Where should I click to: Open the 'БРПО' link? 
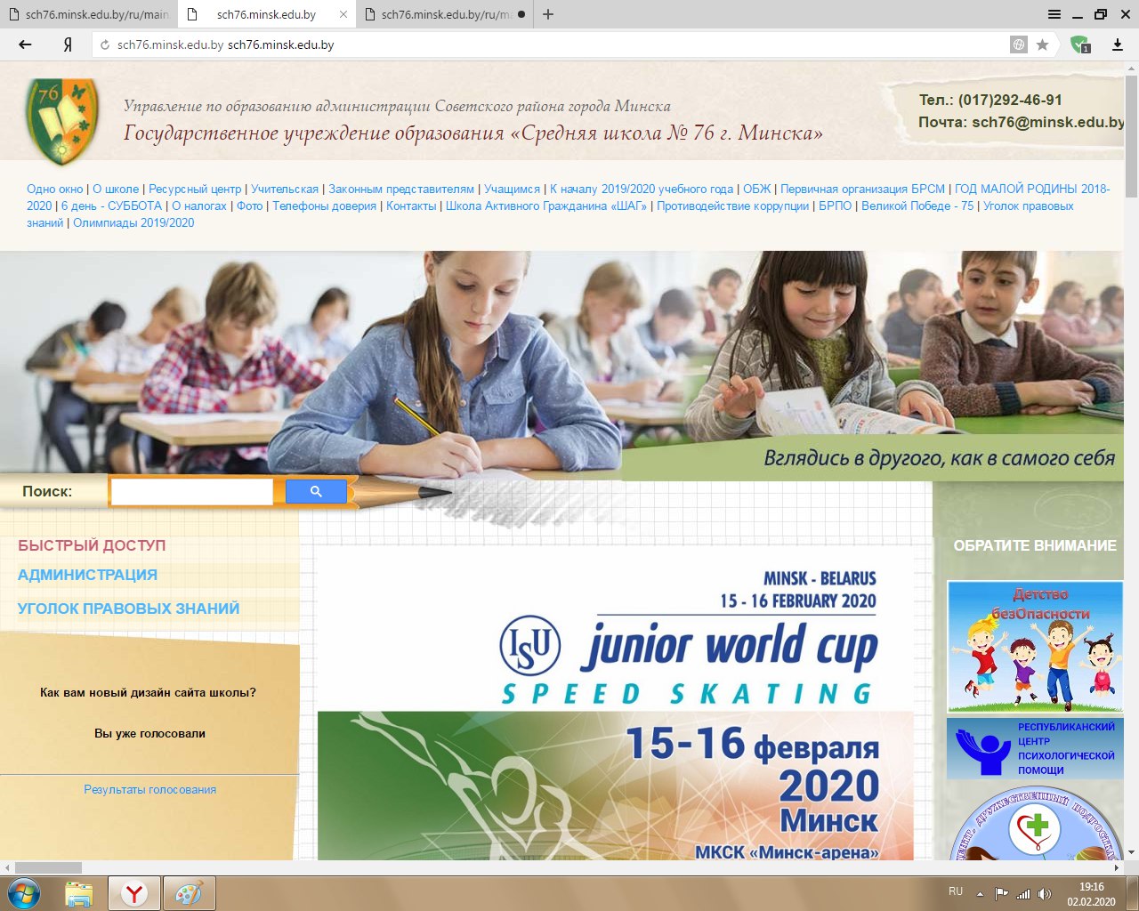click(835, 206)
